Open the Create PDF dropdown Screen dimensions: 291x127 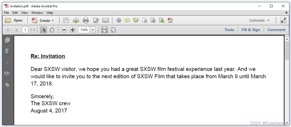43,21
